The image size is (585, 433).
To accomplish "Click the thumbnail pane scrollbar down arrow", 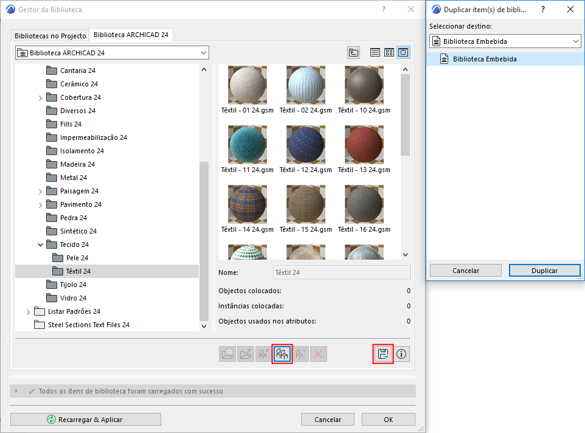I will (406, 255).
